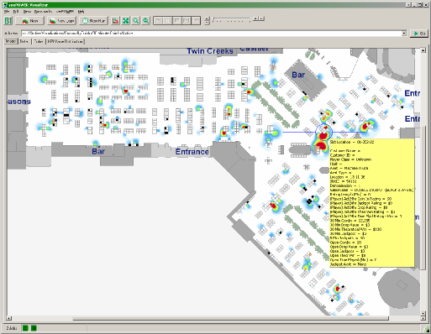
Task: Click the play button in playback controls
Action: coord(158,21)
